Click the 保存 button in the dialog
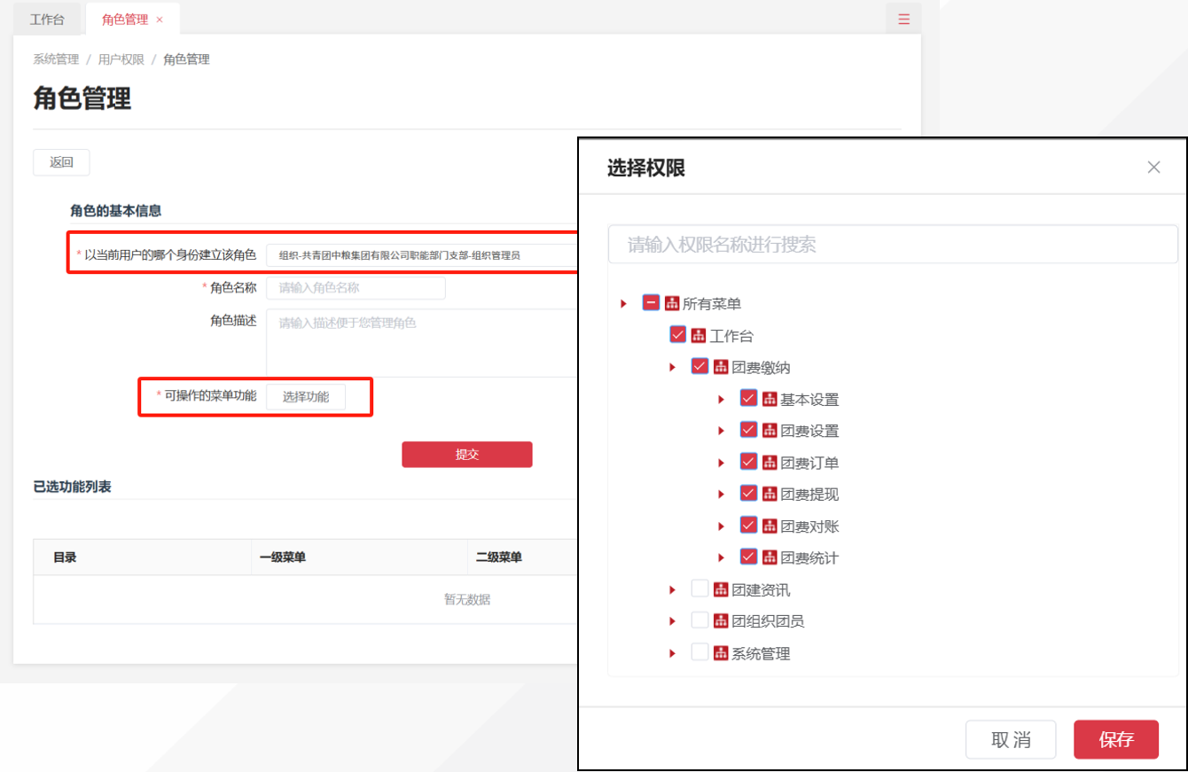The width and height of the screenshot is (1188, 772). [1115, 740]
